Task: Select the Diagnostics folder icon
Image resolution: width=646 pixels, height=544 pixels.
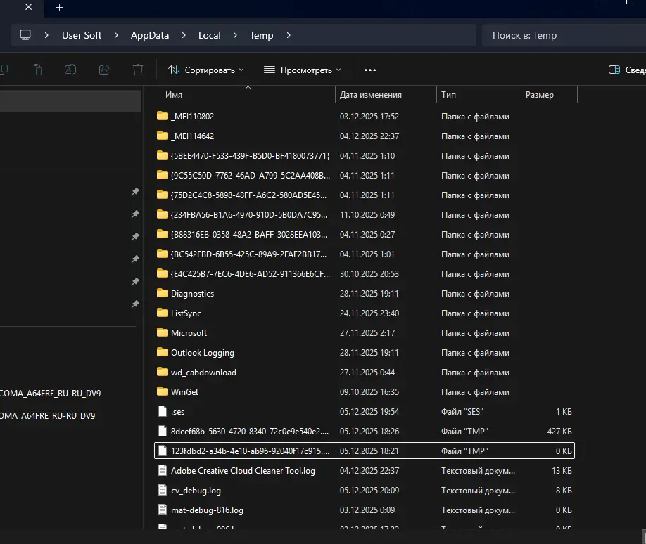Action: (163, 294)
